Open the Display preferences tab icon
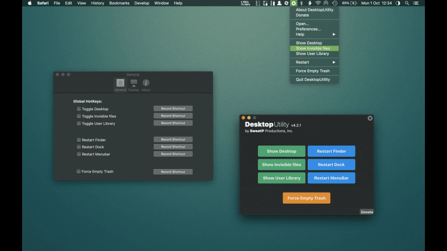This screenshot has width=447, height=251. pos(134,83)
